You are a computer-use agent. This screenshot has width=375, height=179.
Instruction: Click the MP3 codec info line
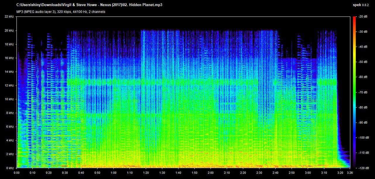(x=61, y=12)
